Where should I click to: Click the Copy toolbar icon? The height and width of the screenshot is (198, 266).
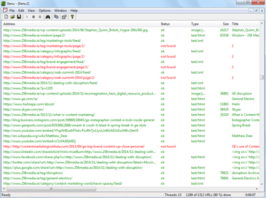pyautogui.click(x=56, y=17)
